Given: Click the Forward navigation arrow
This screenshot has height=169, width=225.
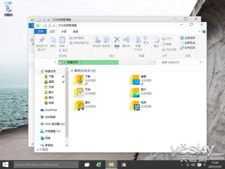Looking at the screenshot, I should pos(45,62).
